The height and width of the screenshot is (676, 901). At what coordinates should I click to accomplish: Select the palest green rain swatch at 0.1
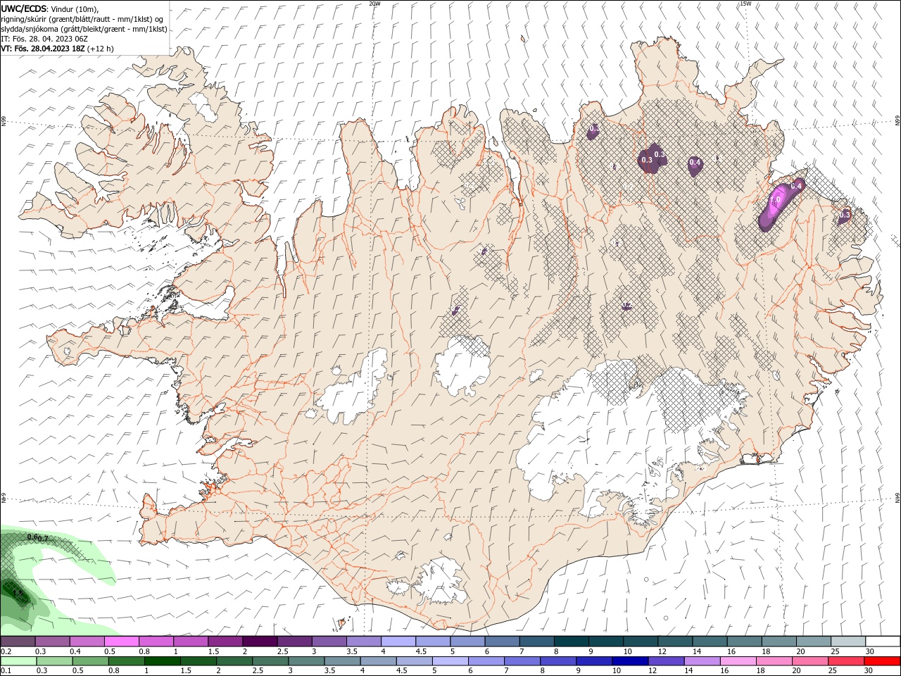point(18,661)
